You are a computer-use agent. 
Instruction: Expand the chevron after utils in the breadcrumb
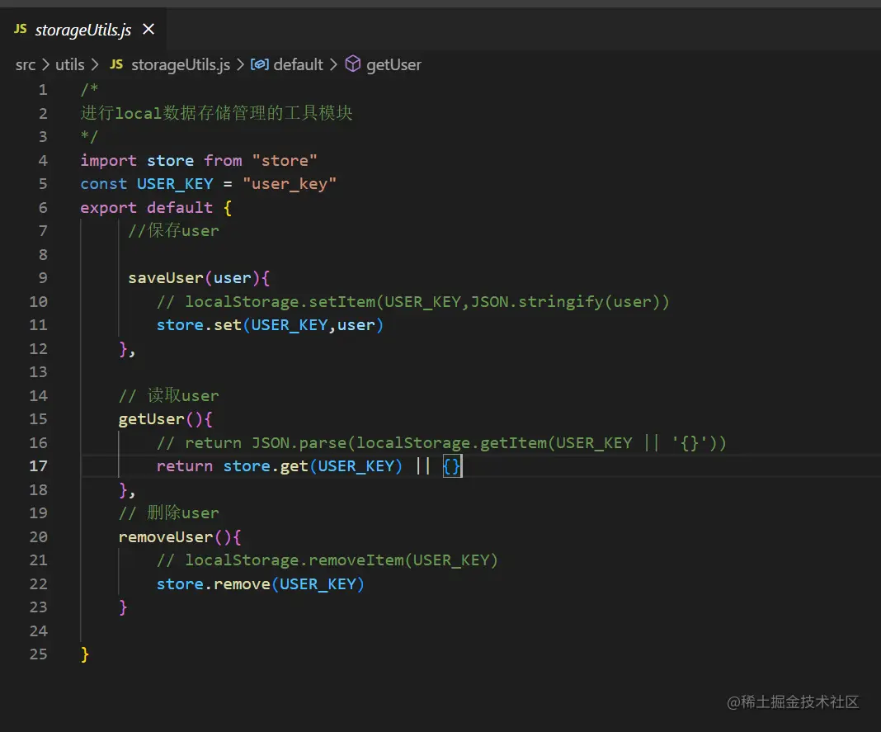(x=95, y=65)
